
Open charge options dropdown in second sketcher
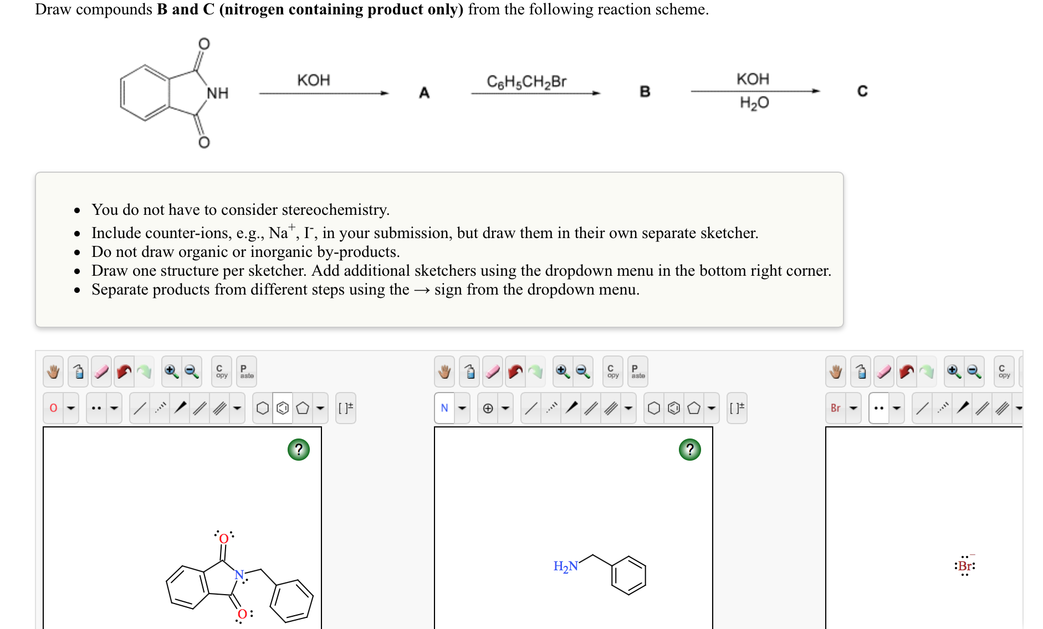pos(505,408)
